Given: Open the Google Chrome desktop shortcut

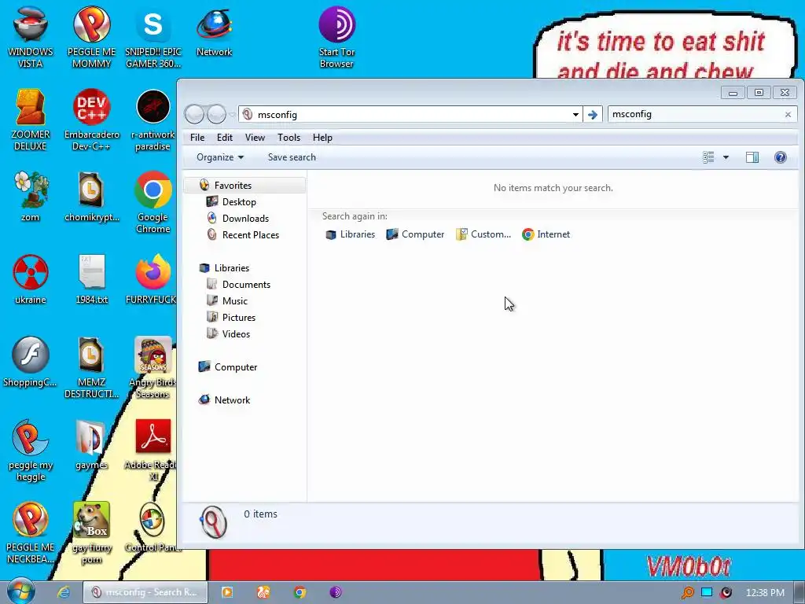Looking at the screenshot, I should [153, 202].
